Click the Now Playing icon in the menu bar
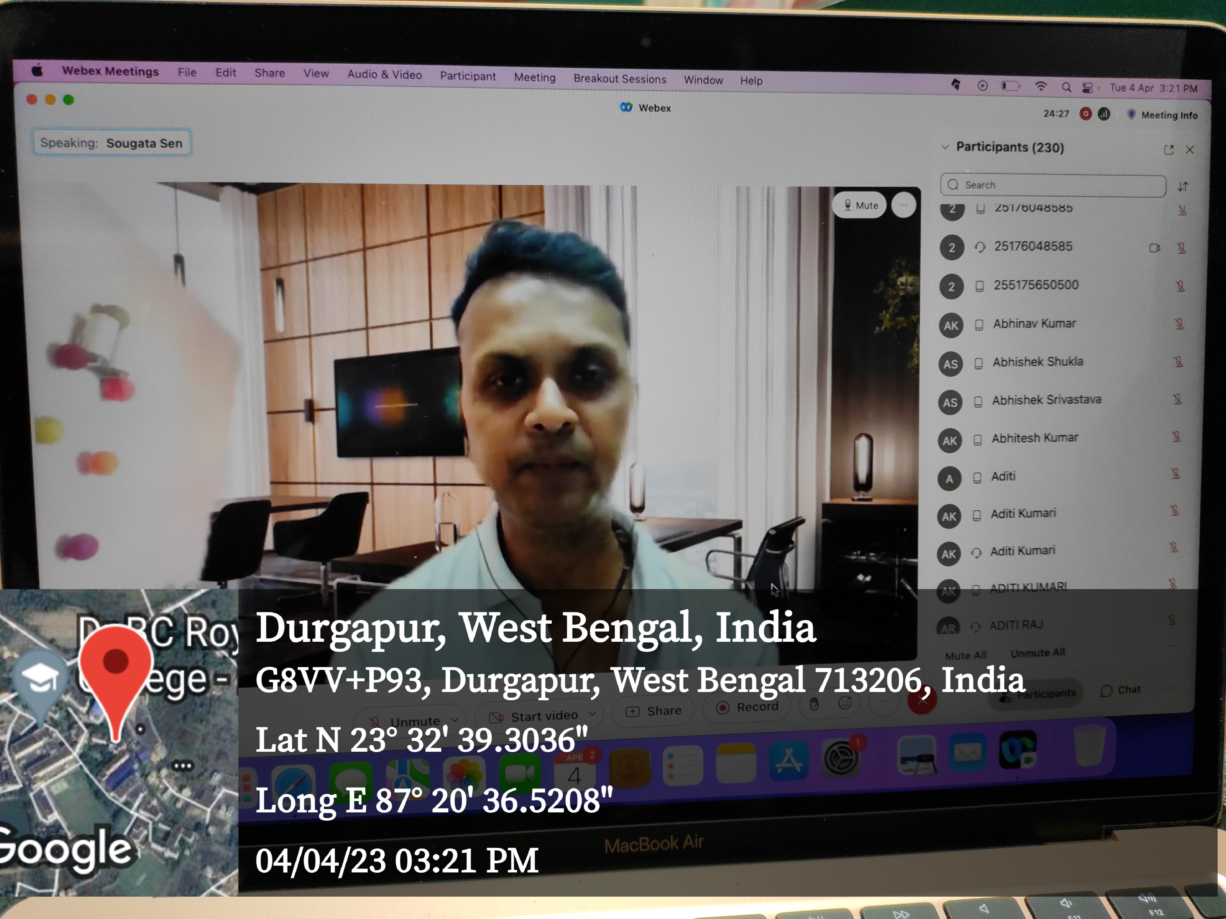 (983, 85)
